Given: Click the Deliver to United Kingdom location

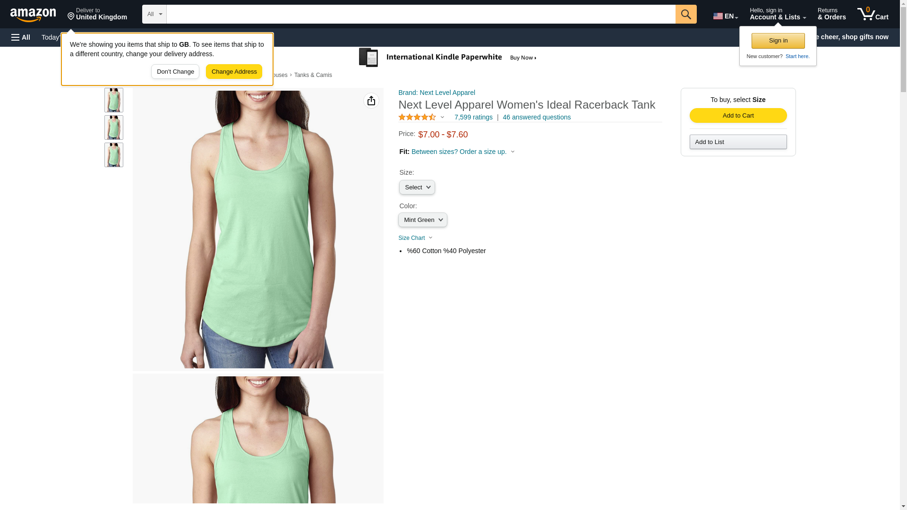Looking at the screenshot, I should (97, 14).
